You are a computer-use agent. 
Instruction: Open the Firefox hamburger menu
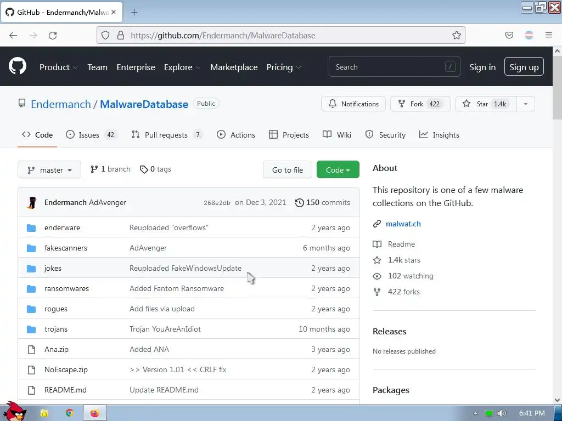pos(548,35)
